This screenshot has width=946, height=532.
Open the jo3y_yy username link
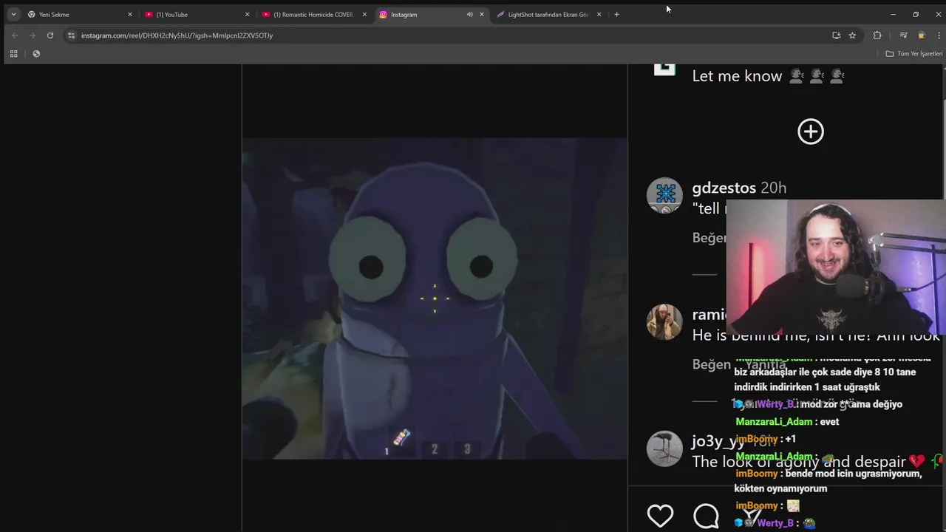[718, 441]
